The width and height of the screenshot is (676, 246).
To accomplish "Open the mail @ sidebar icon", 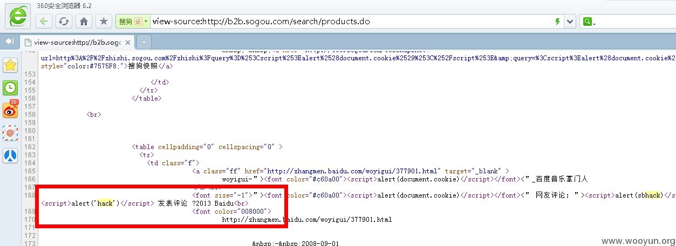I will pyautogui.click(x=10, y=132).
